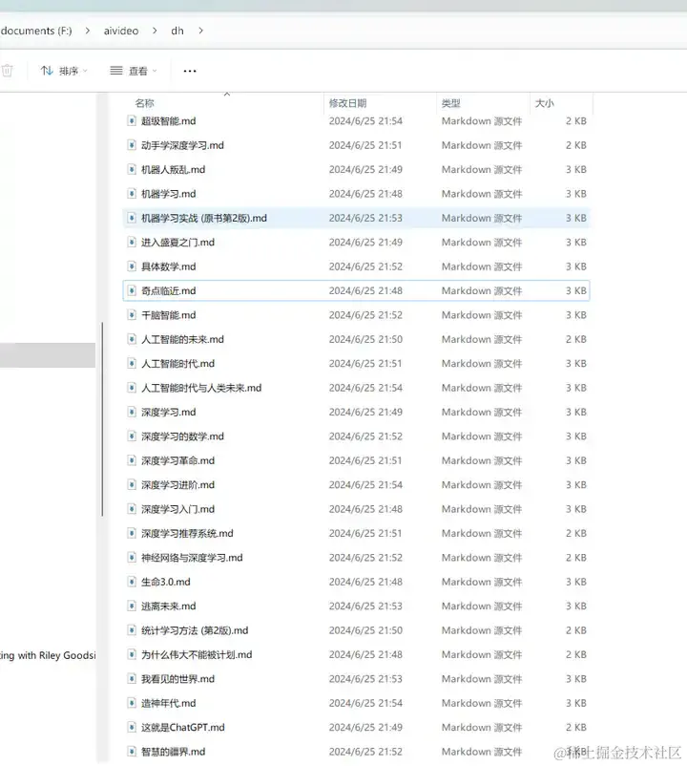Click file icon of 深度学习.md
This screenshot has height=766, width=687.
pos(132,412)
